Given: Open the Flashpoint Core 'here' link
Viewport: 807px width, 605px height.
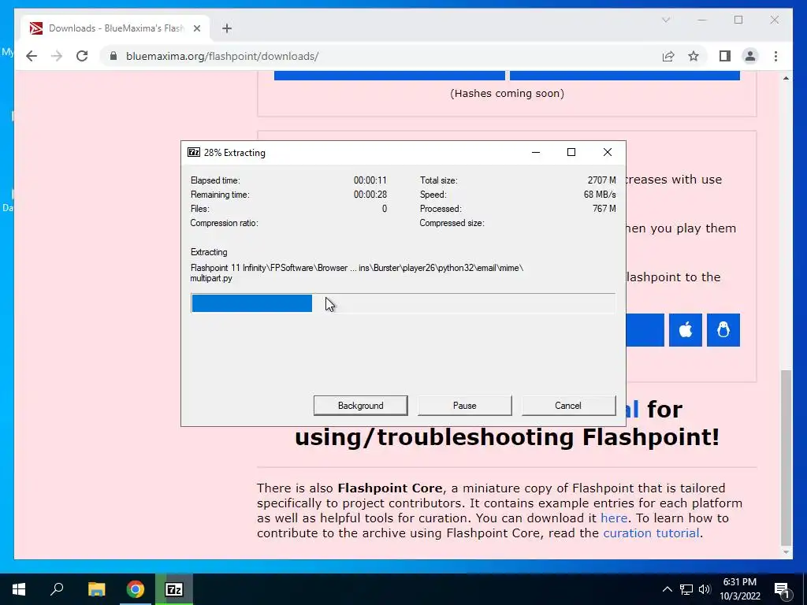Looking at the screenshot, I should point(613,518).
